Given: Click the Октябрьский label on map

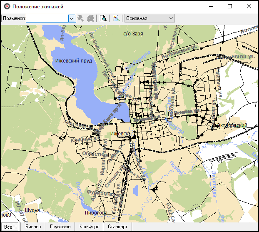Looking at the screenshot, I should coord(231,125).
